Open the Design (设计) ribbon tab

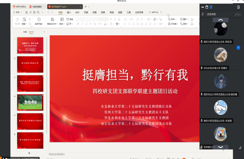pos(77,12)
